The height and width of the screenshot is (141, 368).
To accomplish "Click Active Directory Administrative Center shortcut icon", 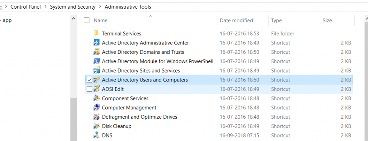I will pos(96,43).
